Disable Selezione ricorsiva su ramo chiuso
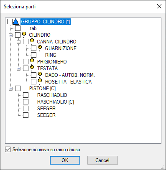166x170 pixels. click(8, 150)
